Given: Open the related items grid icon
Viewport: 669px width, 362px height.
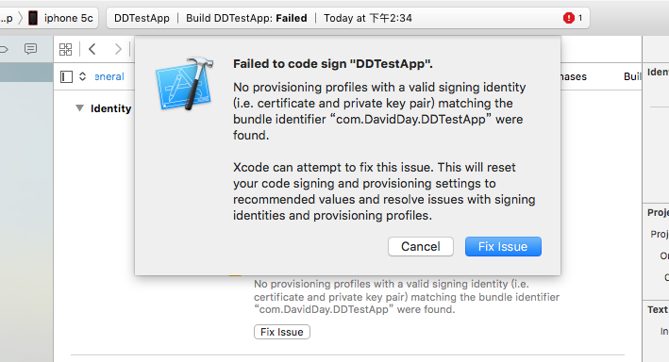Looking at the screenshot, I should (x=65, y=49).
